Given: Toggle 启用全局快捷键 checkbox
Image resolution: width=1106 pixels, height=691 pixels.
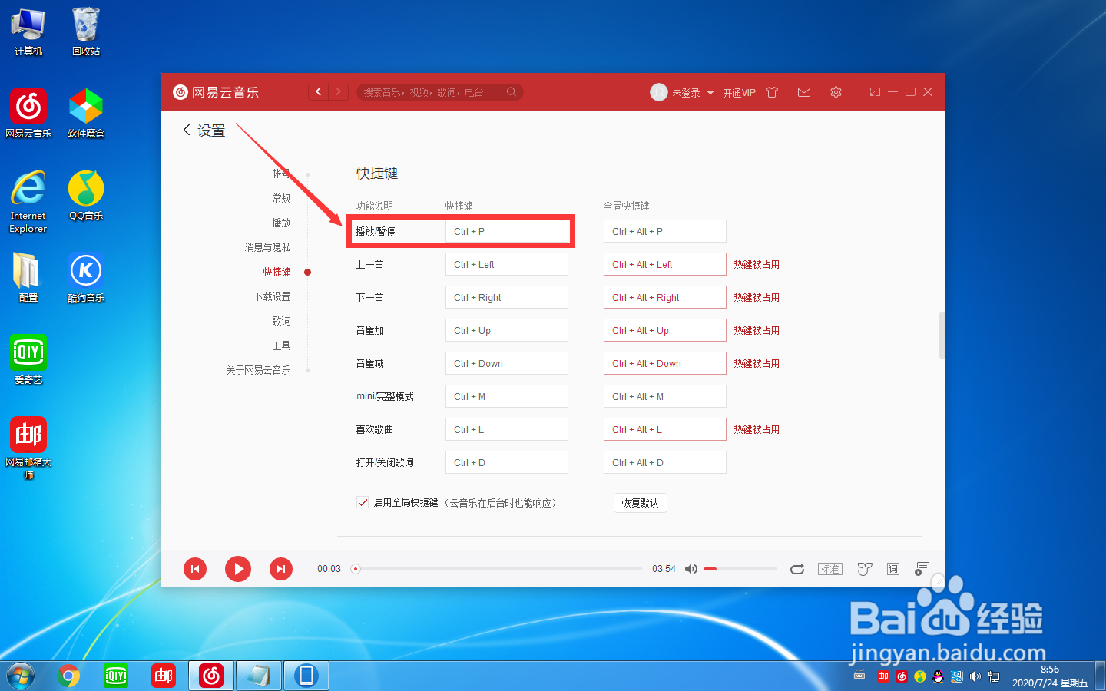Looking at the screenshot, I should tap(363, 502).
